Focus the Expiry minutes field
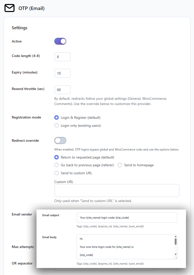The image size is (194, 275). (62, 73)
